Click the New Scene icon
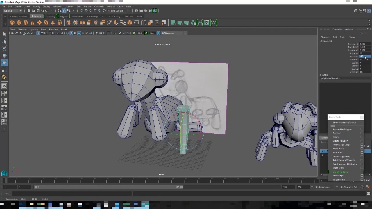Image resolution: width=372 pixels, height=209 pixels. click(x=29, y=11)
